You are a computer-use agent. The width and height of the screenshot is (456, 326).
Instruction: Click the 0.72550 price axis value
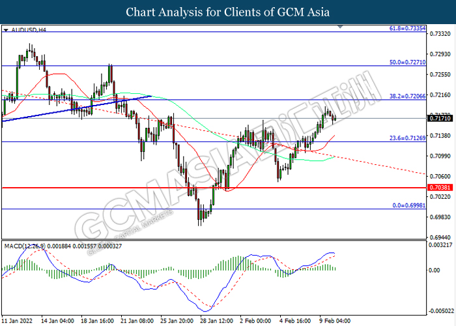point(440,74)
